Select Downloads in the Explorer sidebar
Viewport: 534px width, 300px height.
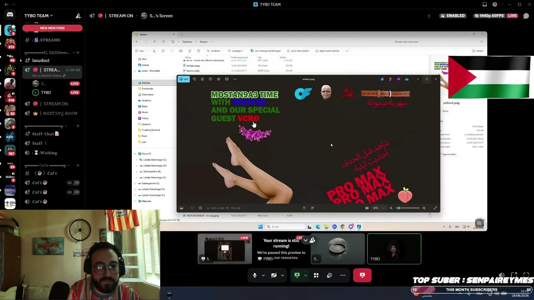click(147, 89)
